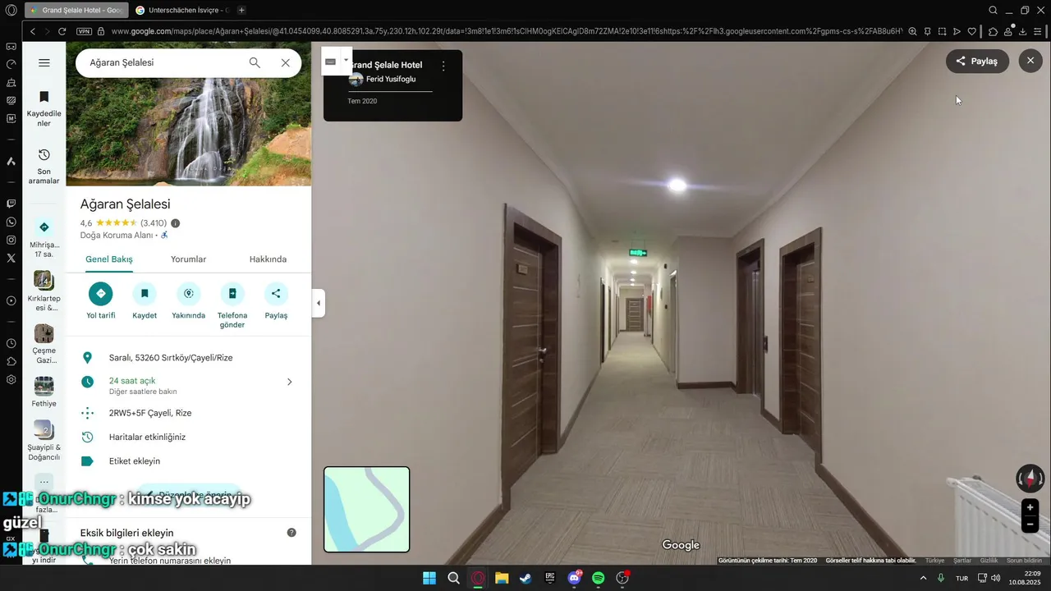Click the Kaydet save icon
Image resolution: width=1051 pixels, height=591 pixels.
(x=145, y=294)
